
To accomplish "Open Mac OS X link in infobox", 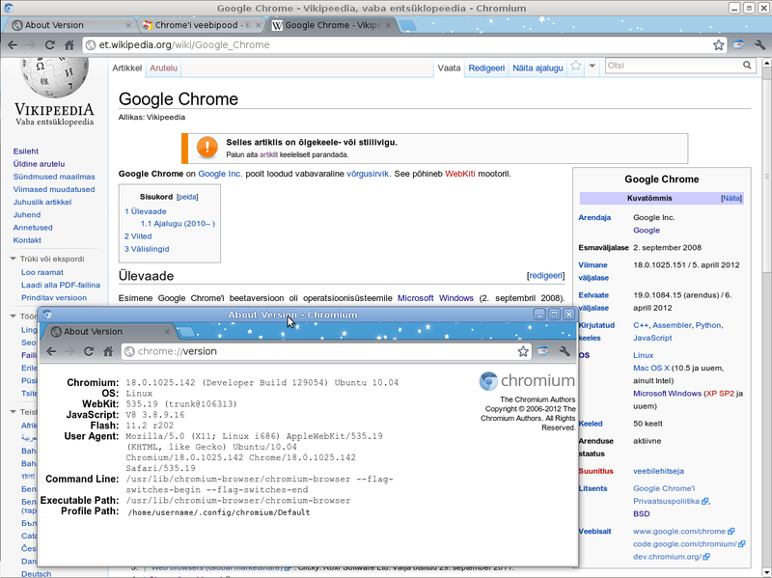I will click(651, 369).
